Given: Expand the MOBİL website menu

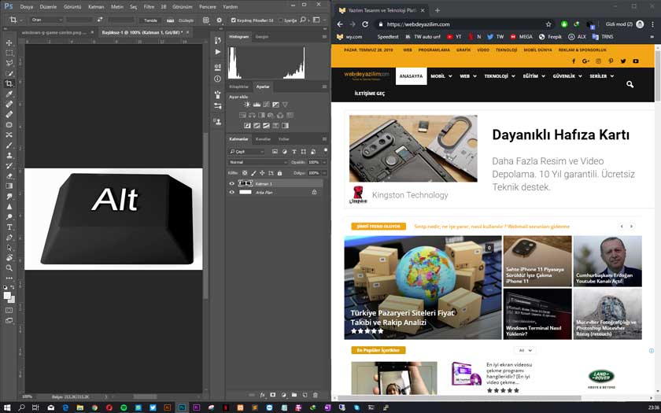Looking at the screenshot, I should click(441, 76).
